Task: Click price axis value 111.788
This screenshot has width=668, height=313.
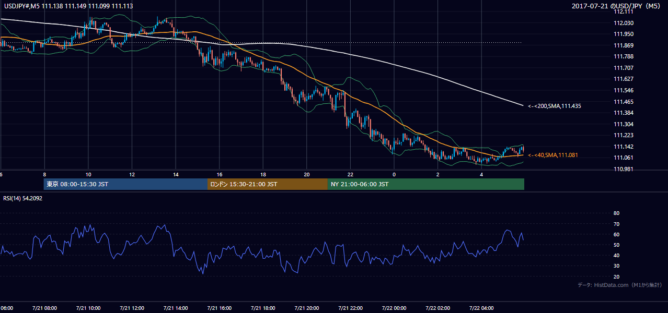Action: [x=624, y=56]
